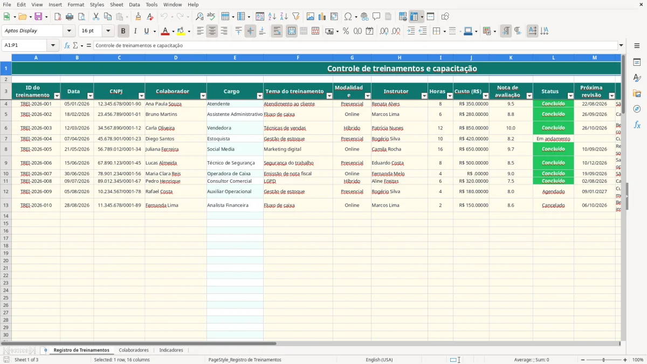Toggle Bold formatting

tap(123, 31)
